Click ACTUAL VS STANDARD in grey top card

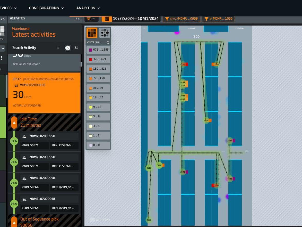pyautogui.click(x=26, y=64)
